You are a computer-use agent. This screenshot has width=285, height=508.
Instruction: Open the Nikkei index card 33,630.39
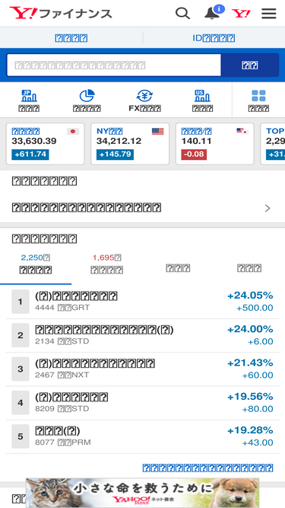[x=46, y=144]
